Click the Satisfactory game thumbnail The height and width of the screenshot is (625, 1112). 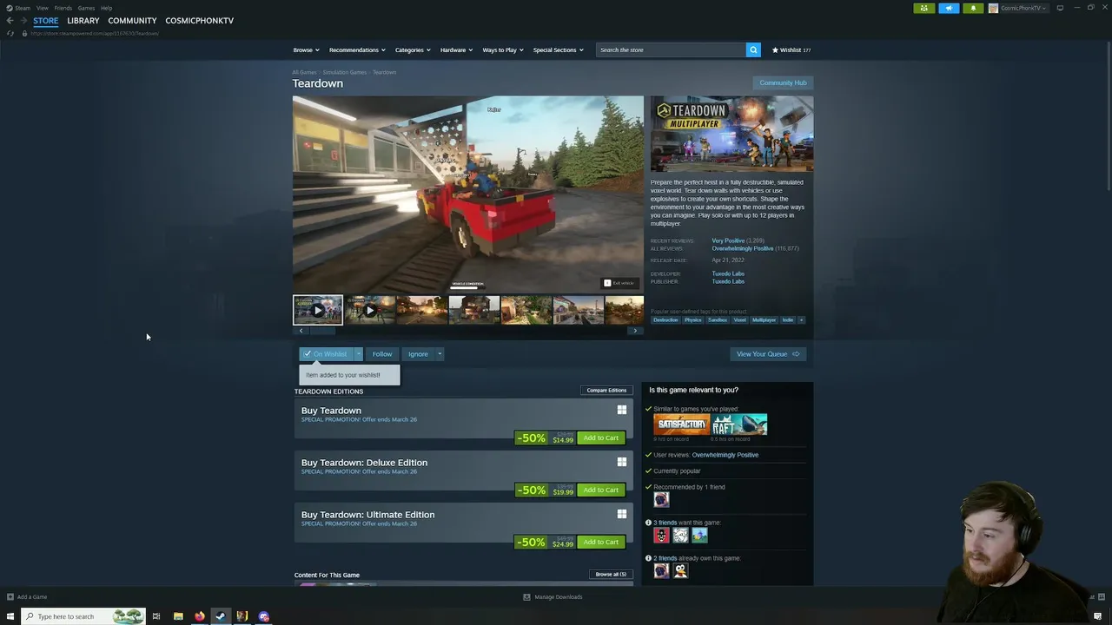(682, 424)
